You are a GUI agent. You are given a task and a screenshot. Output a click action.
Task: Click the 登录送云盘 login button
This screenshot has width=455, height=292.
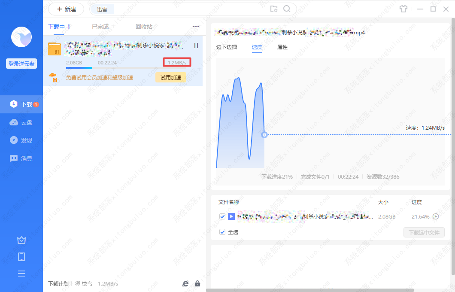[x=21, y=64]
